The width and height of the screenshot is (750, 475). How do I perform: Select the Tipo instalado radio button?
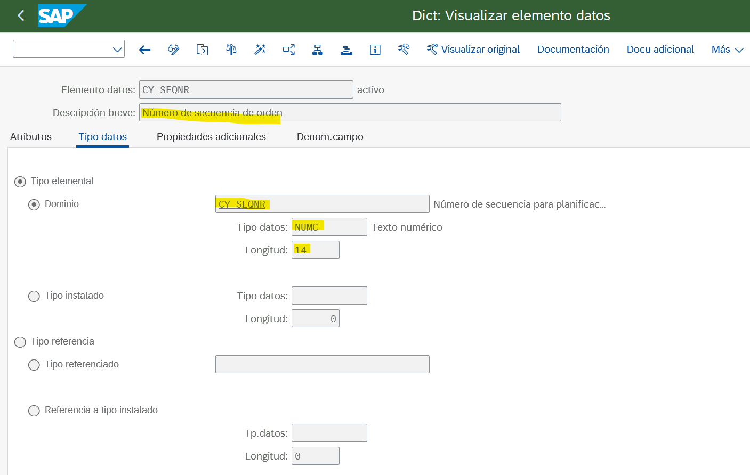click(34, 296)
